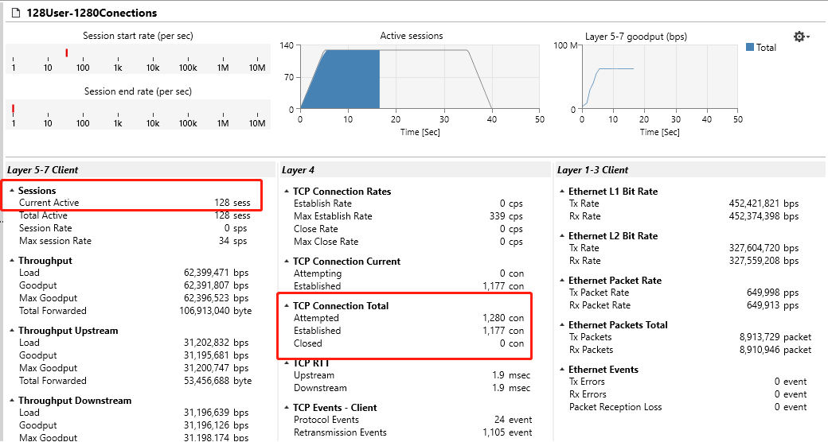This screenshot has height=442, width=828.
Task: Collapse the Ethernet L2 Bit Rate group
Action: pyautogui.click(x=562, y=236)
